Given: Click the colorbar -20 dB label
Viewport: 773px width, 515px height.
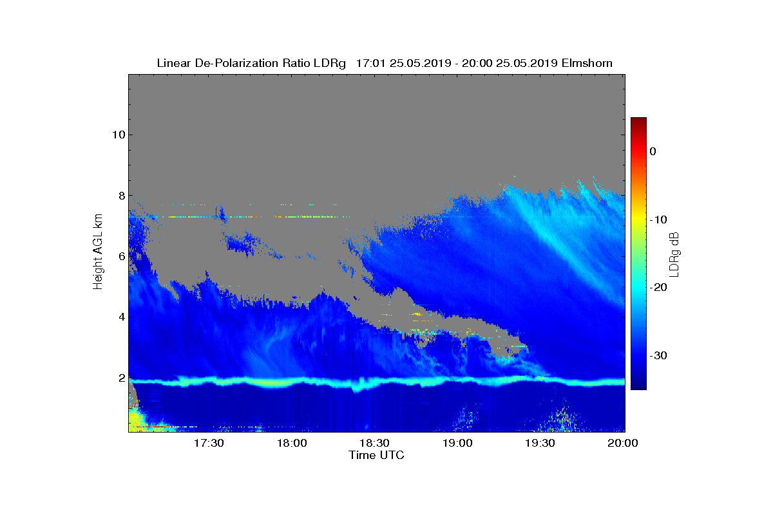Looking at the screenshot, I should (658, 288).
